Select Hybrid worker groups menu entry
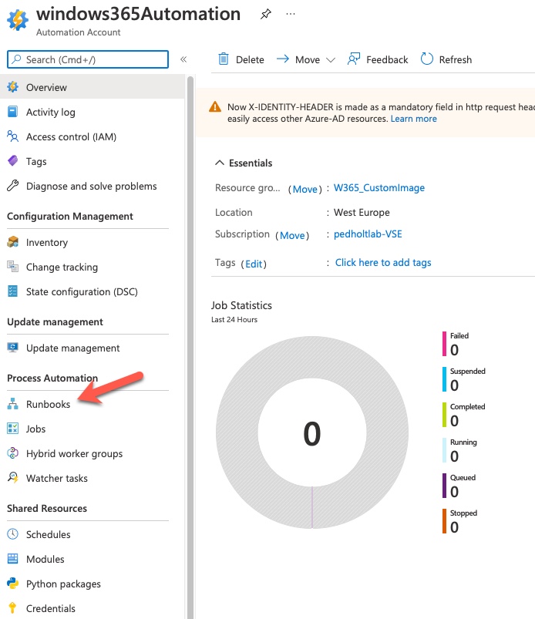The height and width of the screenshot is (619, 535). point(74,453)
